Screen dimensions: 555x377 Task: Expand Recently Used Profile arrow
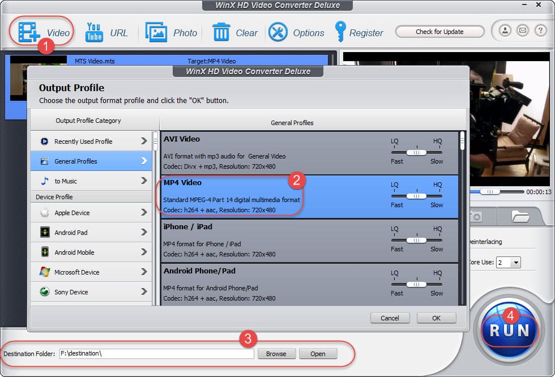tap(144, 141)
